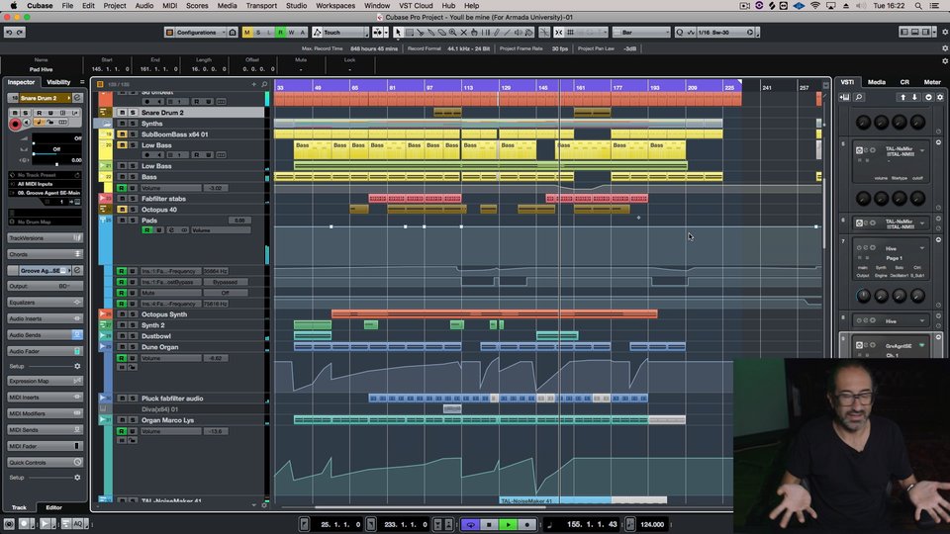
Task: Open inspector Setup gear below Audio Fader
Action: pyautogui.click(x=77, y=366)
